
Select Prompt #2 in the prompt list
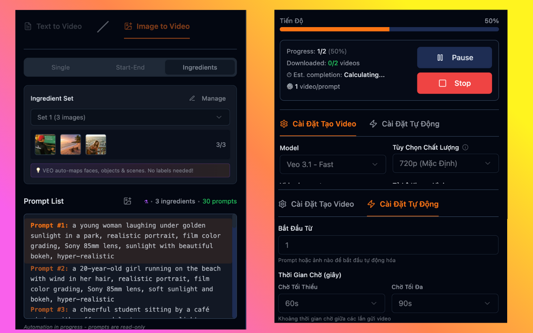coord(128,284)
